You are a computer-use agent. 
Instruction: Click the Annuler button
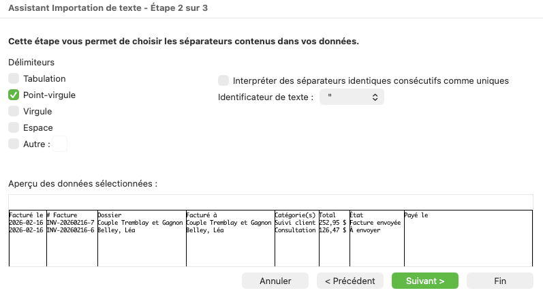pyautogui.click(x=275, y=281)
